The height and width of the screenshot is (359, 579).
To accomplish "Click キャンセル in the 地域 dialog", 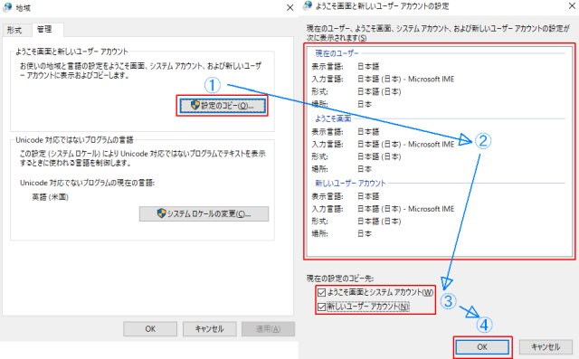I will [209, 329].
